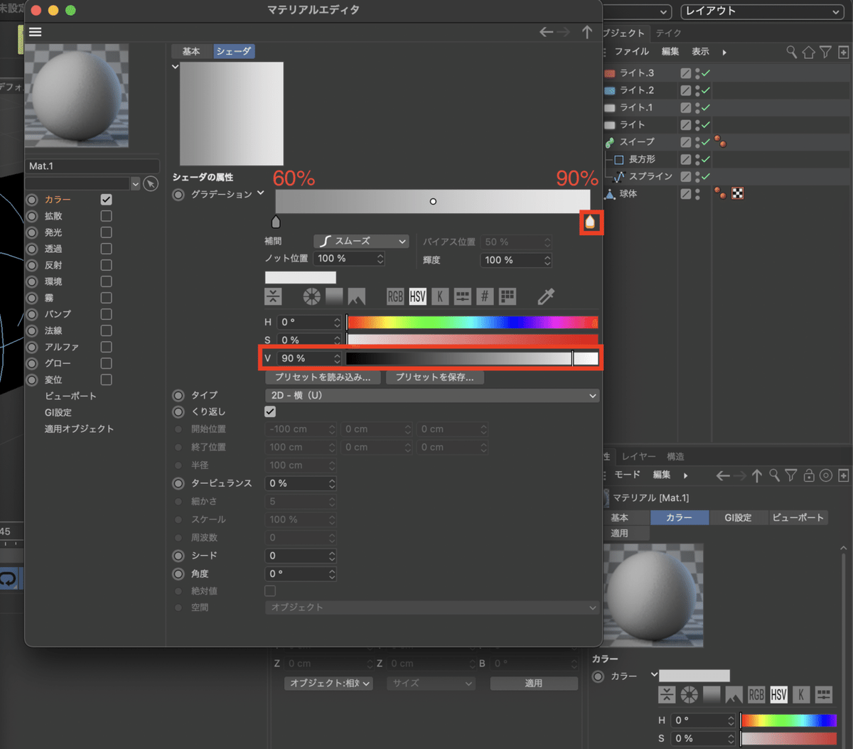Enable Kelvin K mode in shader

(x=440, y=296)
